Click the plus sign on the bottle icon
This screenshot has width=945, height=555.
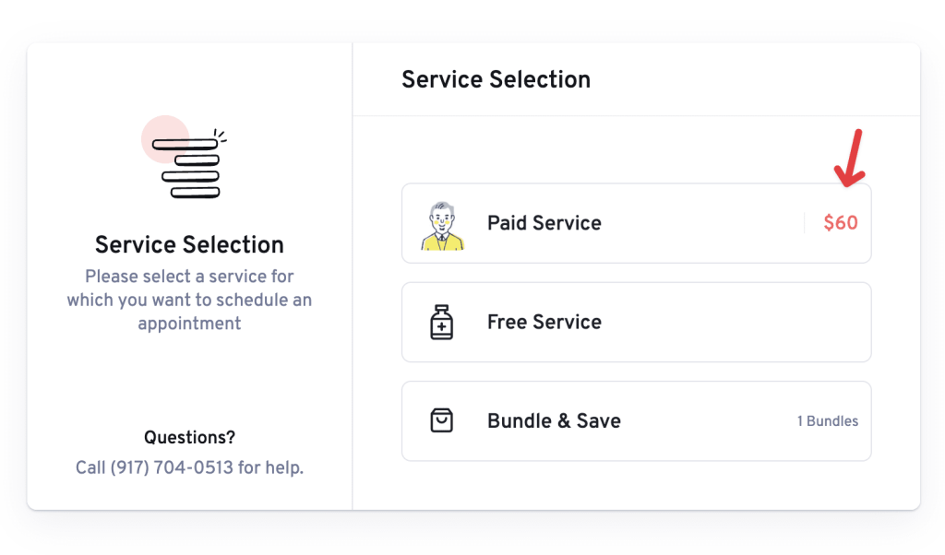coord(443,328)
